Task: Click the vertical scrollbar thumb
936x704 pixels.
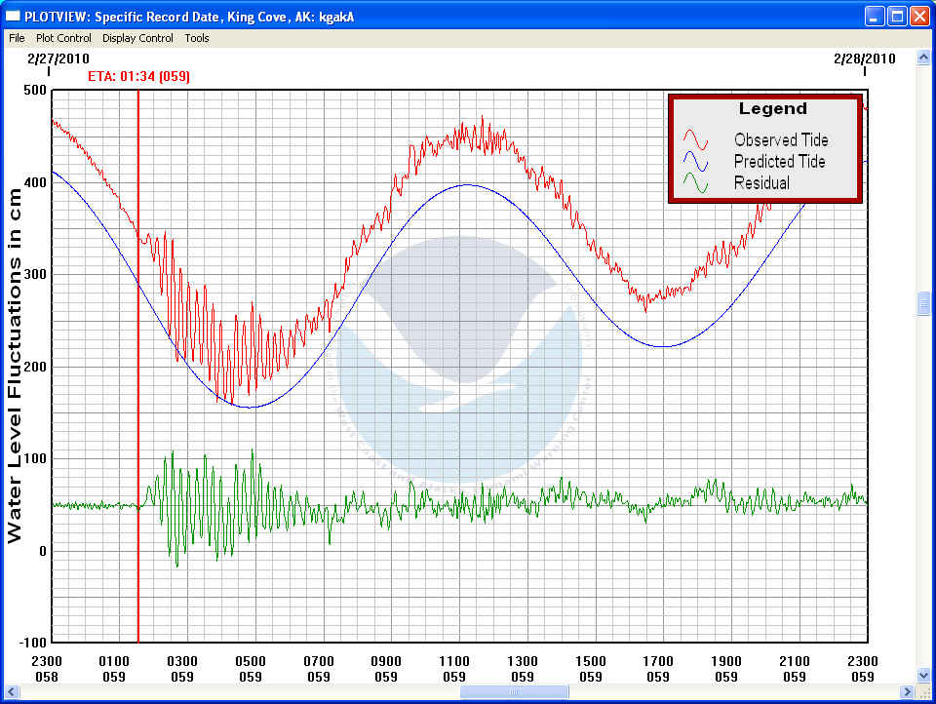Action: click(923, 303)
